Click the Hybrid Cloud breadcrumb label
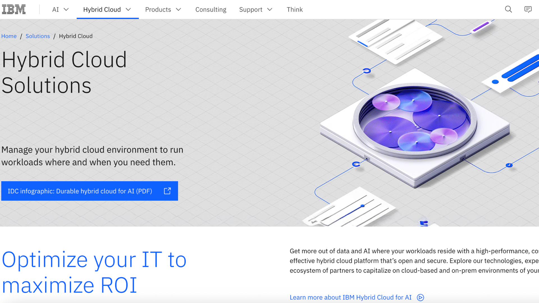Image resolution: width=539 pixels, height=303 pixels. (76, 36)
